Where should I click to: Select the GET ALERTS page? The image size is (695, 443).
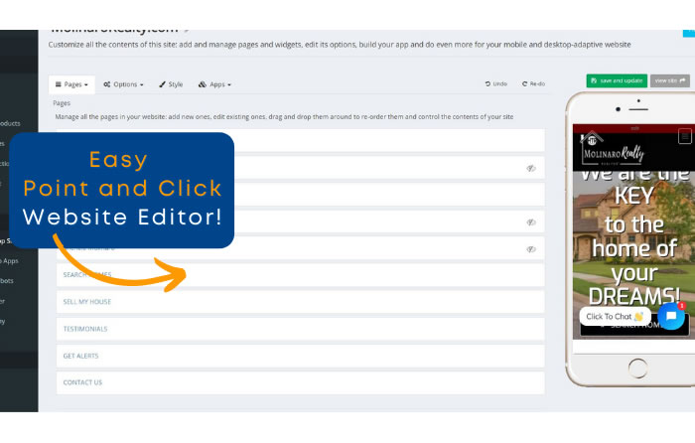coord(81,356)
